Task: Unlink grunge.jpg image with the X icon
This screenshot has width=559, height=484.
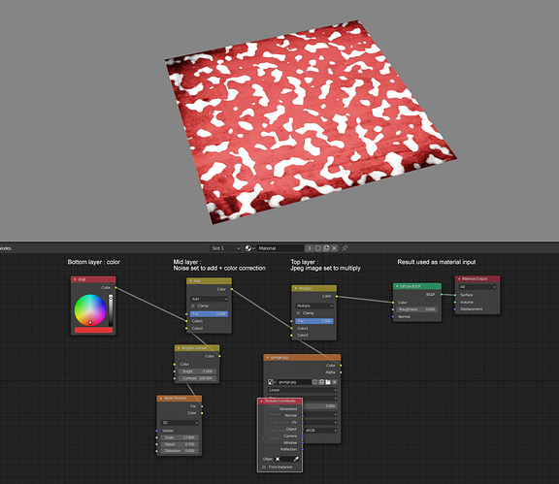Action: click(x=335, y=382)
